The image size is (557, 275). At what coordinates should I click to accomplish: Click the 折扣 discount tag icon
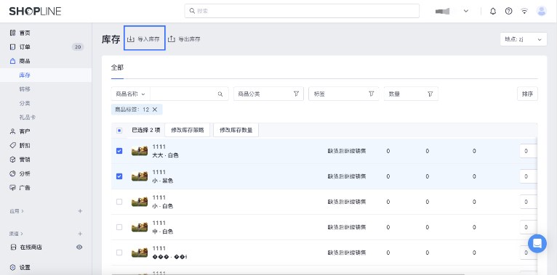coord(13,145)
